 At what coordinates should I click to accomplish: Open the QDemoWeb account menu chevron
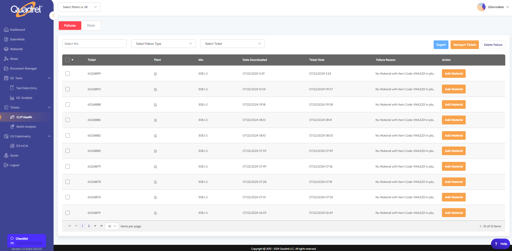coord(507,7)
